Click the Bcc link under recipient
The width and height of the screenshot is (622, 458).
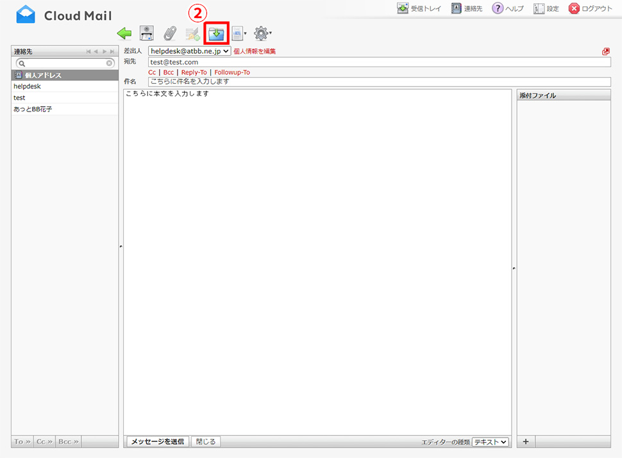pyautogui.click(x=168, y=72)
